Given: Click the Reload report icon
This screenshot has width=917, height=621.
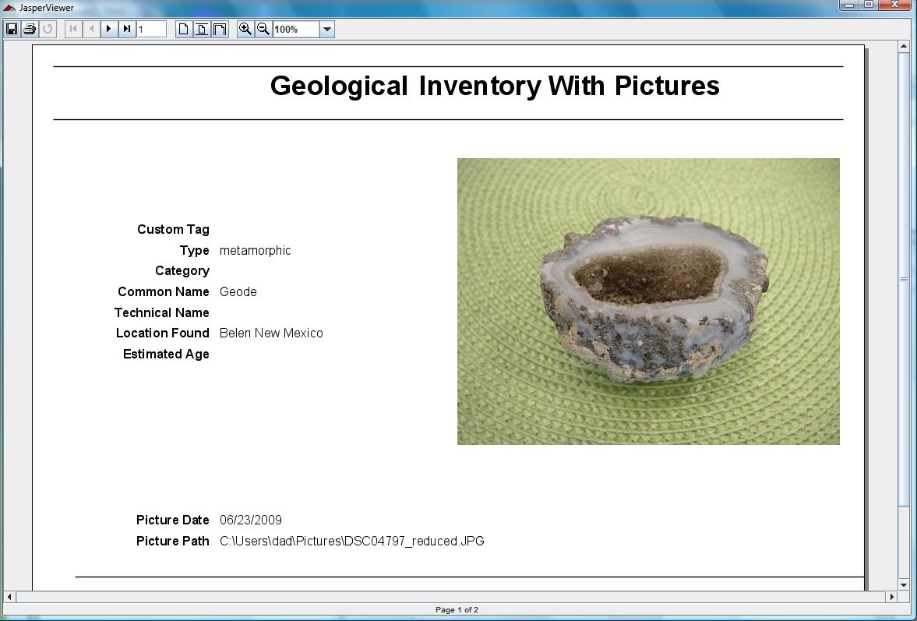Looking at the screenshot, I should click(48, 29).
